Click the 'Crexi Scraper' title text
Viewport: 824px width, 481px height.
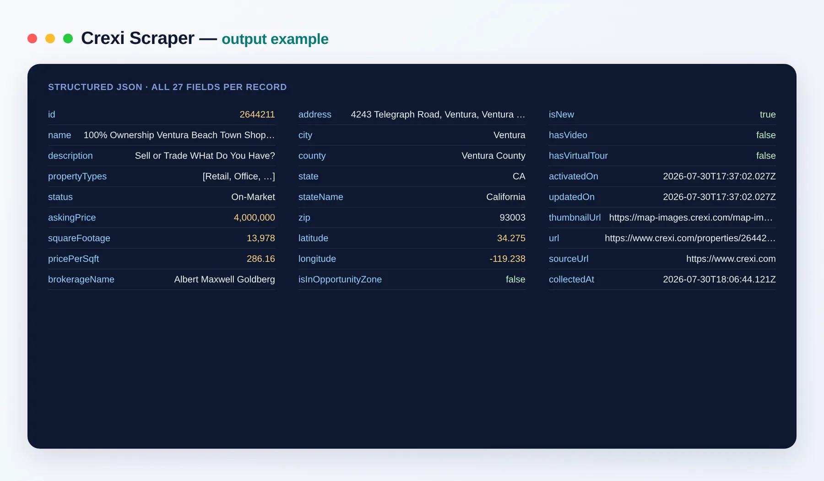[x=137, y=38]
